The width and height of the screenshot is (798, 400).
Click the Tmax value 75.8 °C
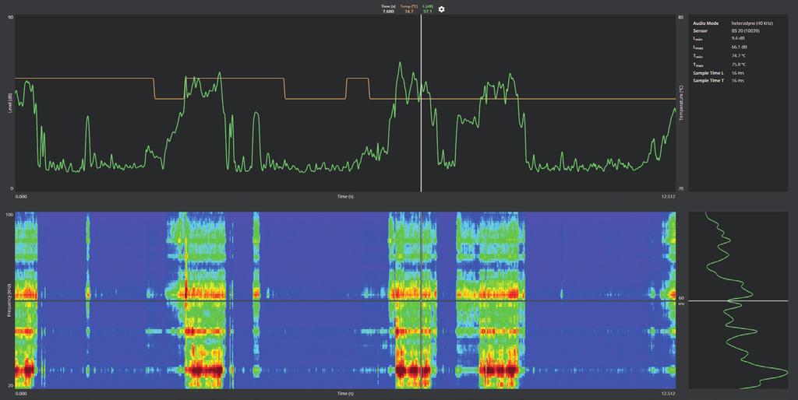pos(739,65)
